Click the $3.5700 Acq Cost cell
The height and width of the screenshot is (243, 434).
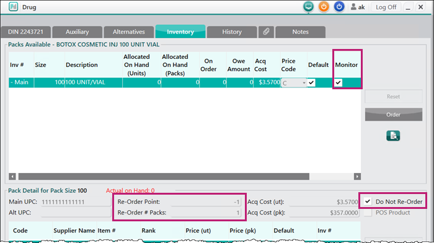(x=267, y=82)
